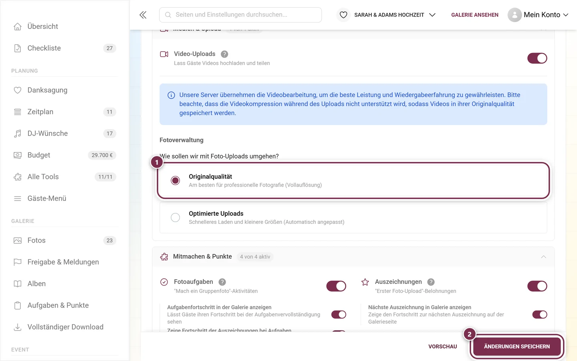Screen dimensions: 577x361
Task: Open Freigabe & Meldungen page
Action: tap(64, 262)
